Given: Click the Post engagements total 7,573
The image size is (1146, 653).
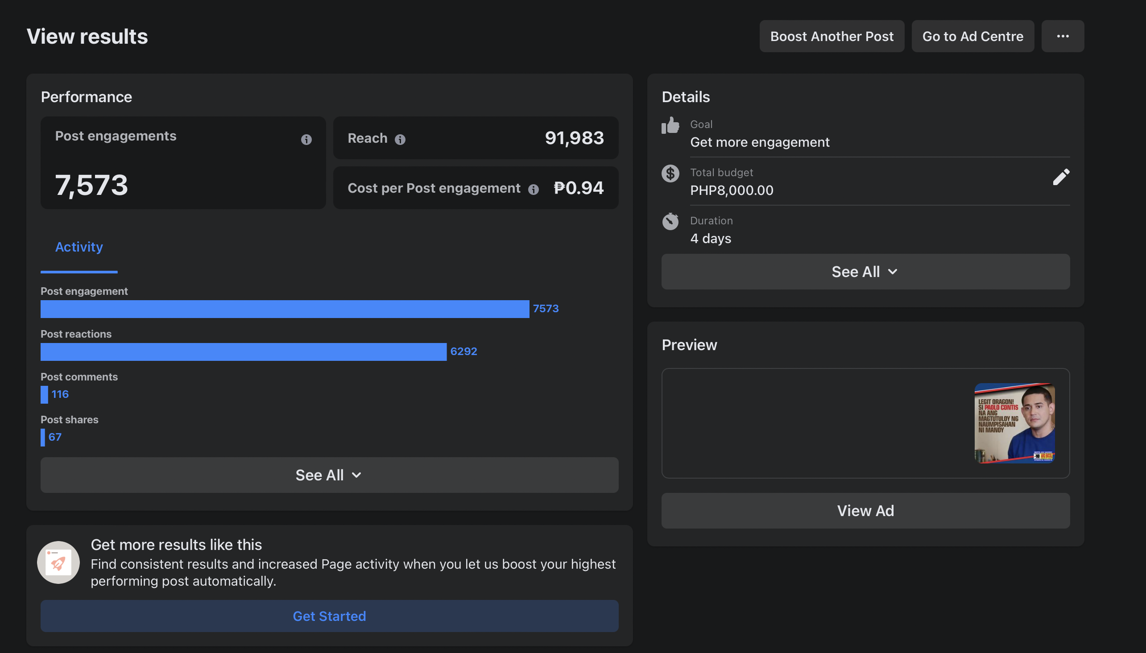Looking at the screenshot, I should click(91, 185).
